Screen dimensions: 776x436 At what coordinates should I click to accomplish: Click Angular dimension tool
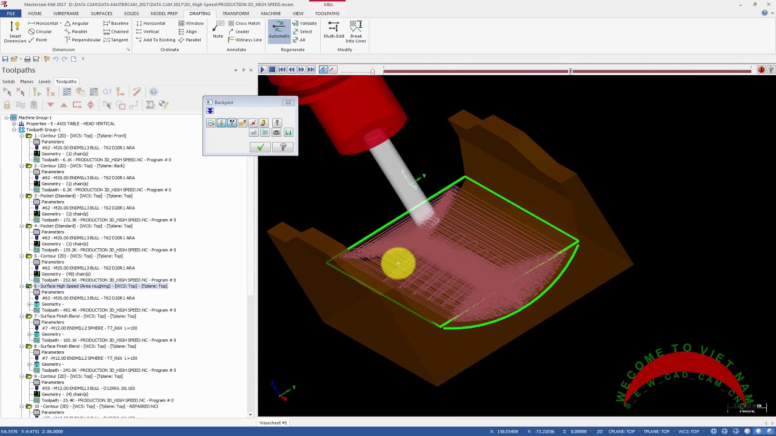[76, 23]
